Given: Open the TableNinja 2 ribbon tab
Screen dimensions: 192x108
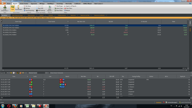Looking at the screenshot, I should 50,4.
